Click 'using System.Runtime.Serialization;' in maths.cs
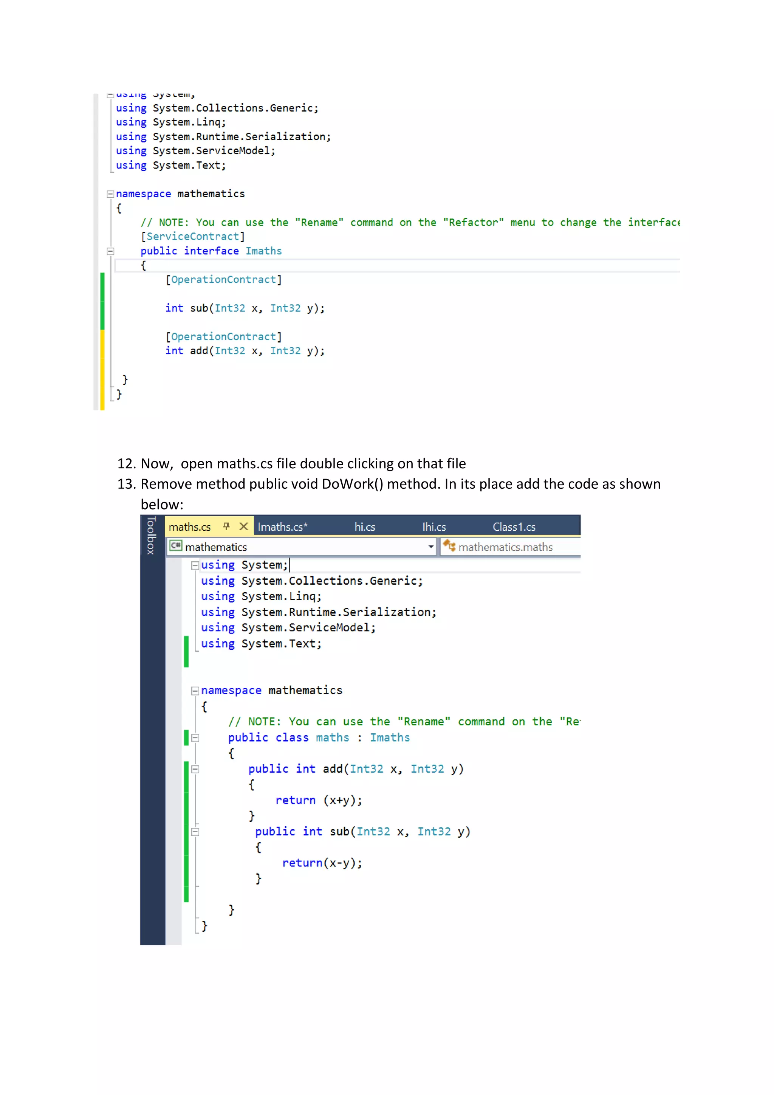The image size is (774, 1095). pyautogui.click(x=319, y=612)
